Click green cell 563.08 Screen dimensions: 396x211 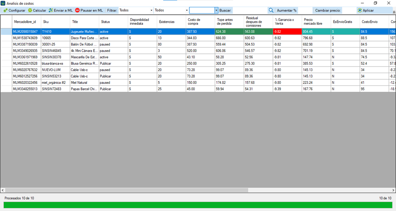(x=258, y=32)
